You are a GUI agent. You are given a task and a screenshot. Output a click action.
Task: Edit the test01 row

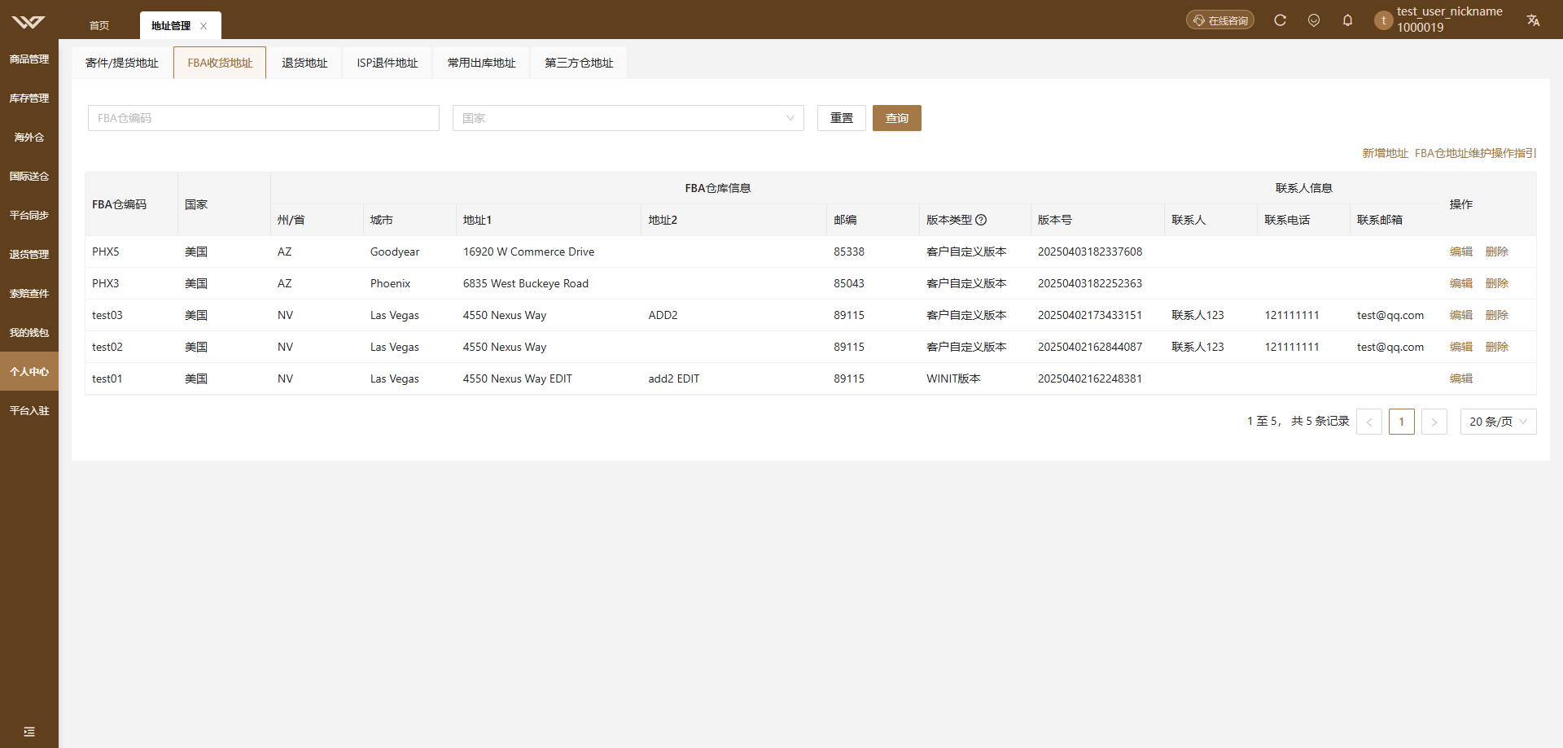click(1461, 378)
